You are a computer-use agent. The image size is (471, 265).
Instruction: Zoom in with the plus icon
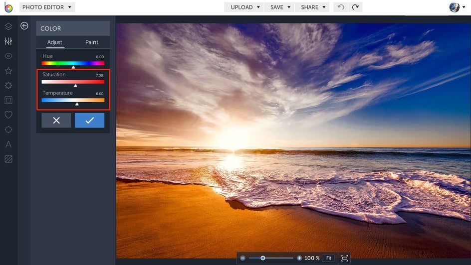tap(299, 258)
